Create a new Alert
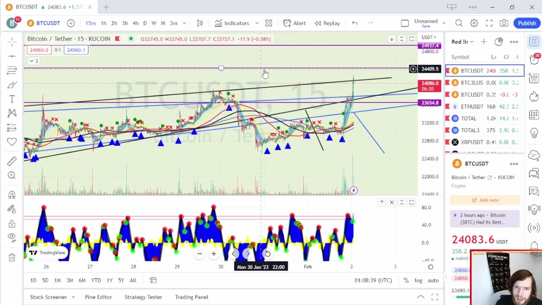 click(294, 23)
